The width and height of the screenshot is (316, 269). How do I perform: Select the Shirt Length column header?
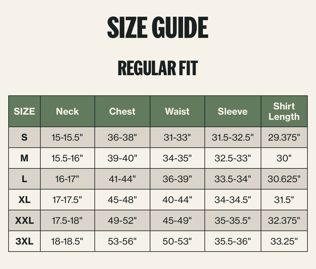click(x=284, y=111)
